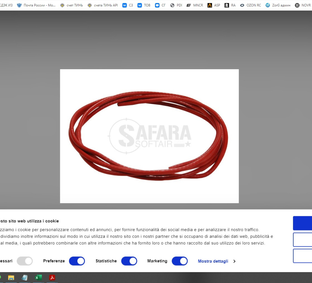Open Adobe Acrobat from the taskbar
Image resolution: width=312 pixels, height=283 pixels.
pyautogui.click(x=52, y=277)
